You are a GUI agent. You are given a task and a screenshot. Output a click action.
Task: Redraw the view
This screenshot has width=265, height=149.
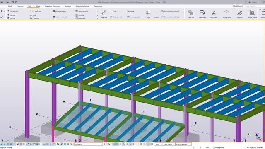coord(239,14)
